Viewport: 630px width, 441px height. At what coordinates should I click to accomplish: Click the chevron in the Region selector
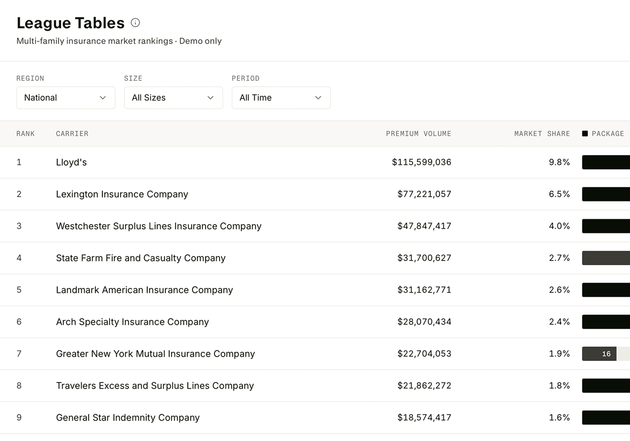[103, 98]
